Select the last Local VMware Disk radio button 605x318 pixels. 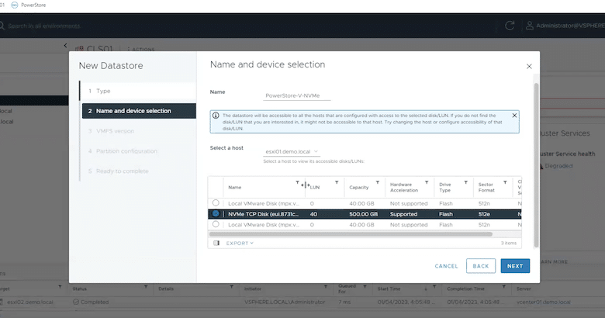[x=216, y=224]
